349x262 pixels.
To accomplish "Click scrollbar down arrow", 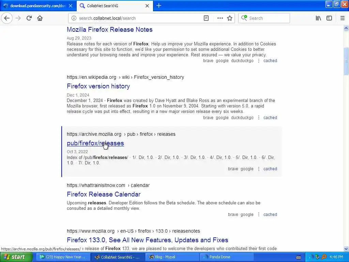I will (x=346, y=249).
